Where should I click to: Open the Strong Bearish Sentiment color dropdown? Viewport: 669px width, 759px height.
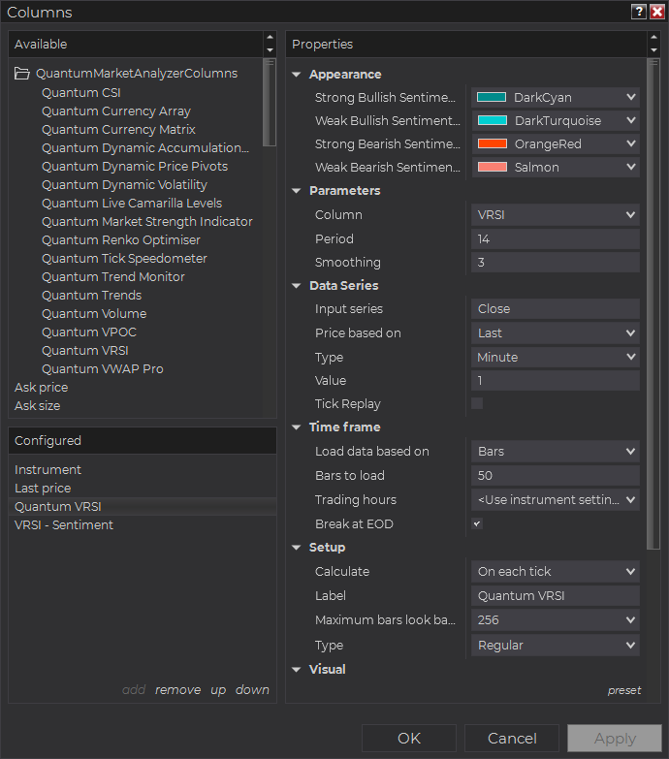(x=556, y=143)
